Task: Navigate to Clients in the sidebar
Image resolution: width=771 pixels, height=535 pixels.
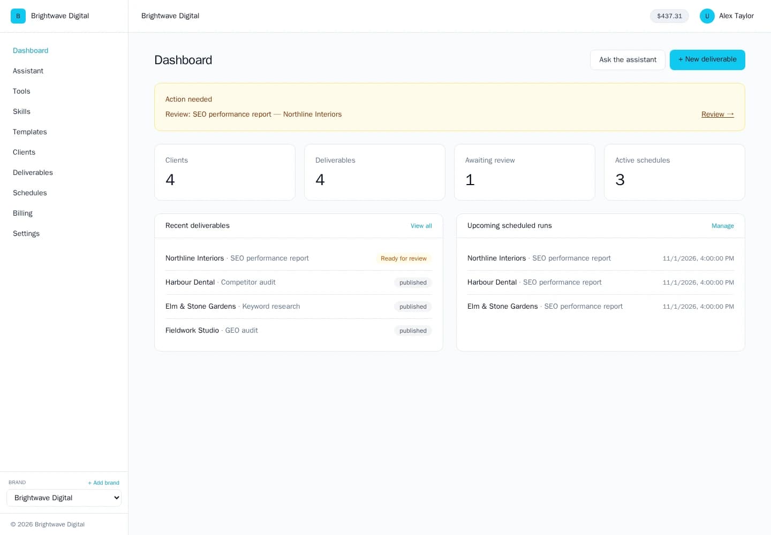Action: click(24, 152)
